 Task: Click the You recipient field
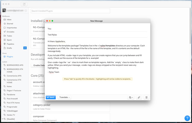point(97,29)
